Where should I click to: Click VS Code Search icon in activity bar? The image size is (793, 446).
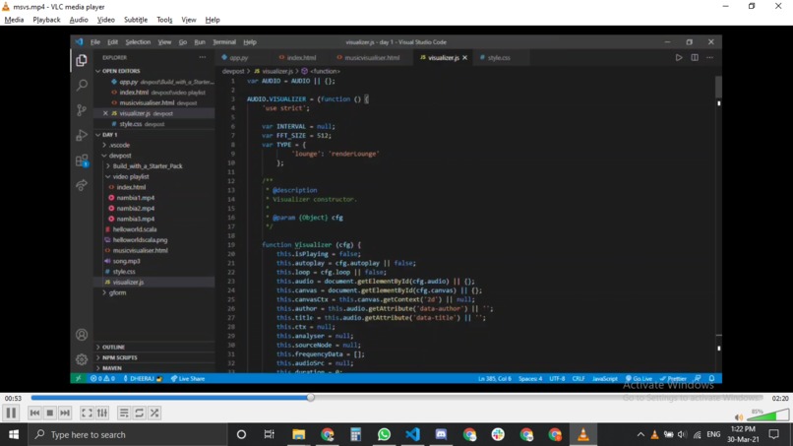pyautogui.click(x=82, y=85)
